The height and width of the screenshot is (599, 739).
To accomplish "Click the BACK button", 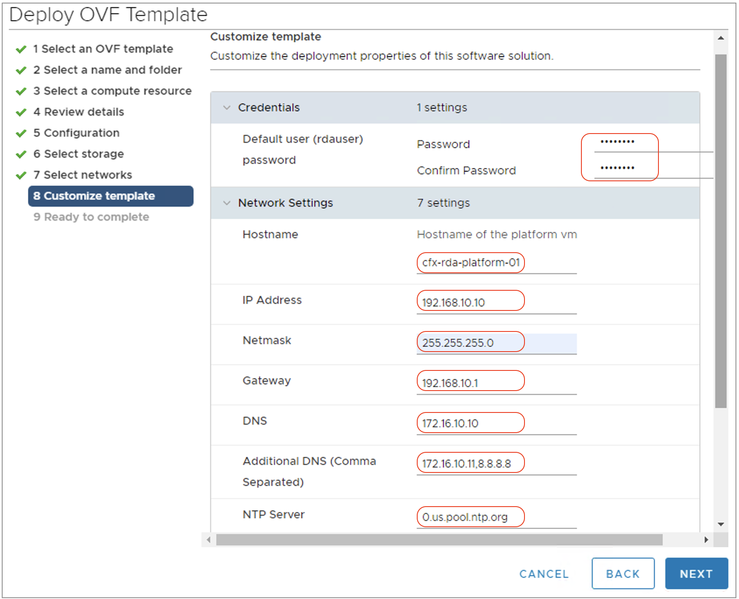I will (x=623, y=573).
